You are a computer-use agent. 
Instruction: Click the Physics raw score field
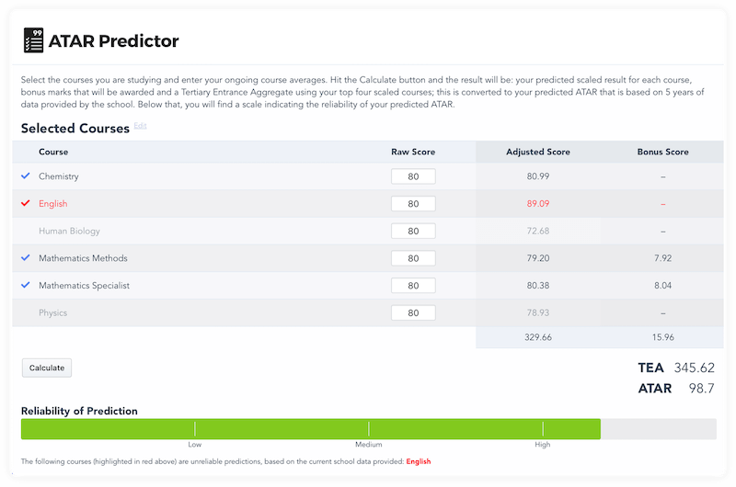(413, 313)
